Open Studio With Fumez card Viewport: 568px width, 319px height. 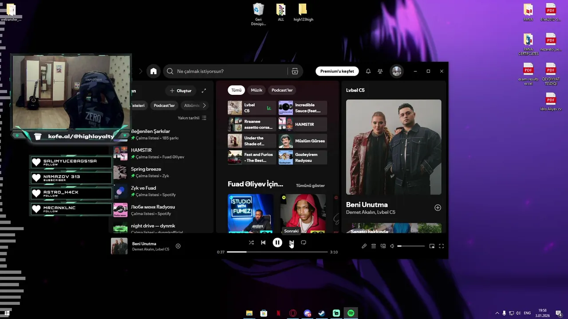pyautogui.click(x=251, y=213)
